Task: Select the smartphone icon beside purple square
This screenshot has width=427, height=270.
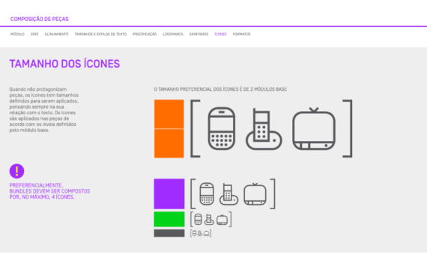Action: coord(207,193)
